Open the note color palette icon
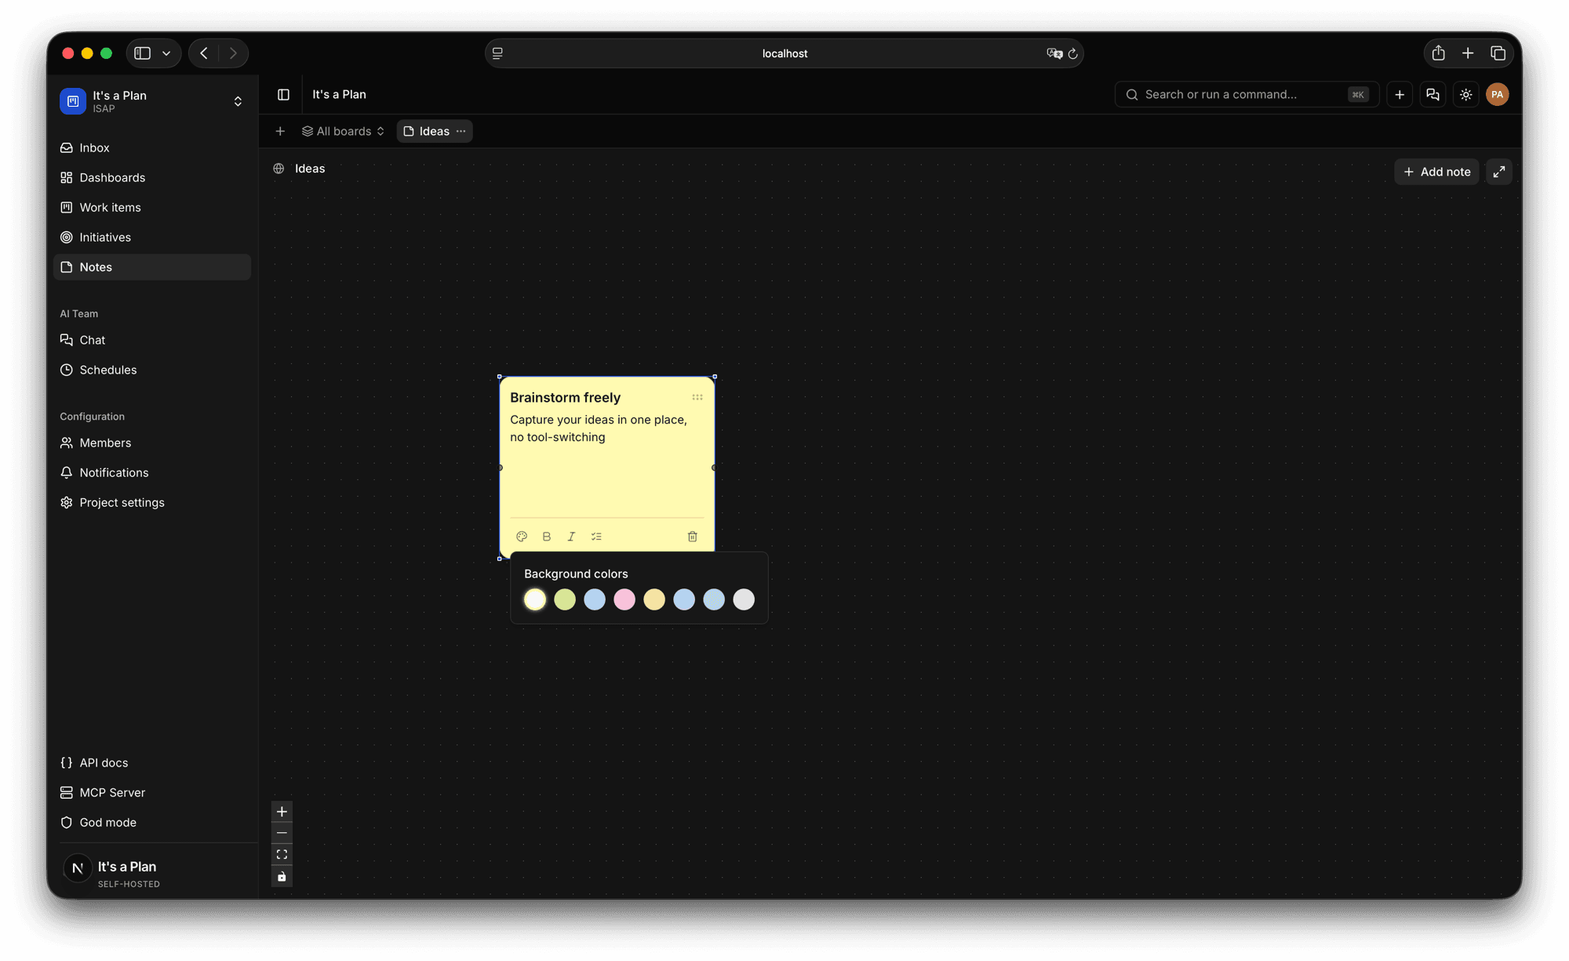Viewport: 1569px width, 961px height. (x=522, y=537)
